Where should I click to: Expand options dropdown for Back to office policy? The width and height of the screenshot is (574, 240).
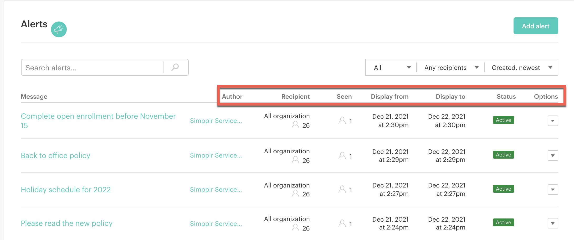553,155
